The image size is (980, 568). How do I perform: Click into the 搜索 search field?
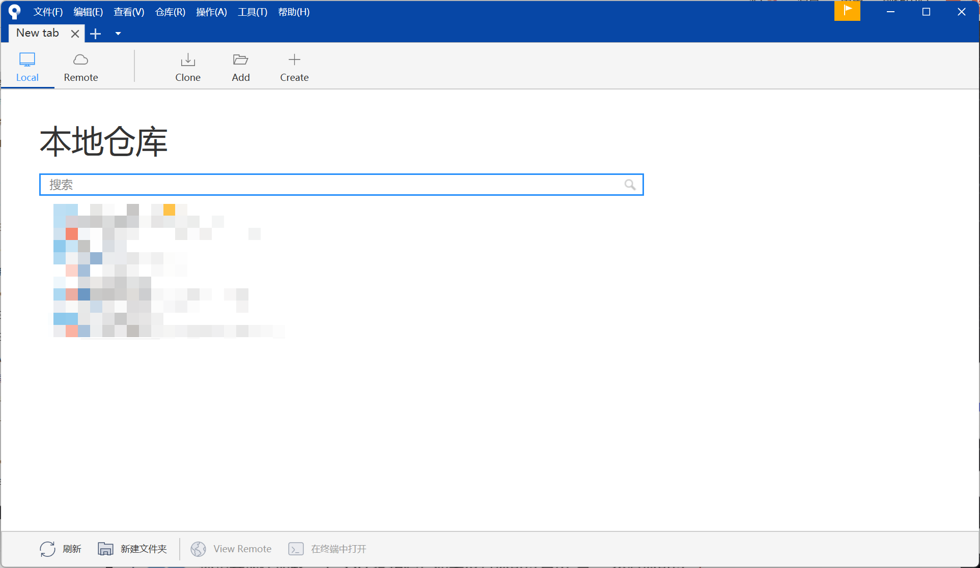point(331,185)
